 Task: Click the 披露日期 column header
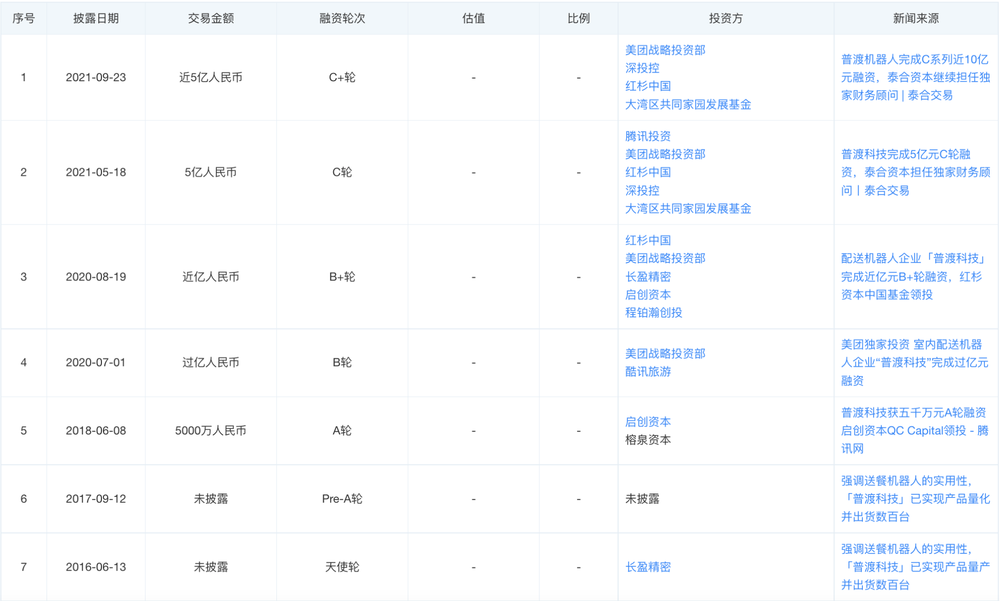pyautogui.click(x=96, y=19)
